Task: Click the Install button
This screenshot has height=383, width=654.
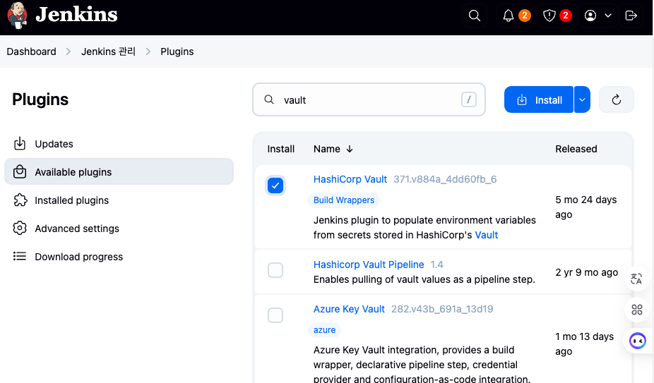Action: coord(539,99)
